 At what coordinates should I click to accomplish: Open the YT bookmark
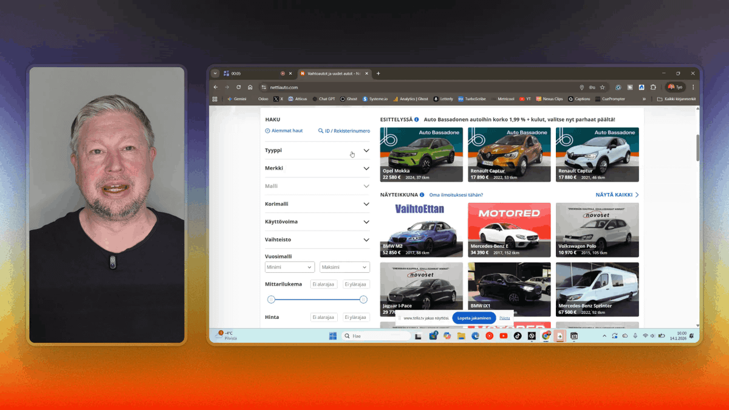(x=525, y=99)
